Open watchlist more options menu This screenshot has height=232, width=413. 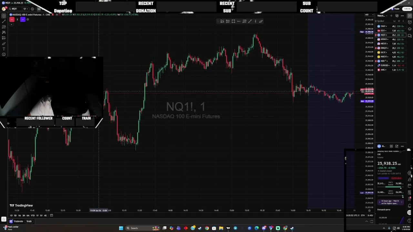coord(402,15)
